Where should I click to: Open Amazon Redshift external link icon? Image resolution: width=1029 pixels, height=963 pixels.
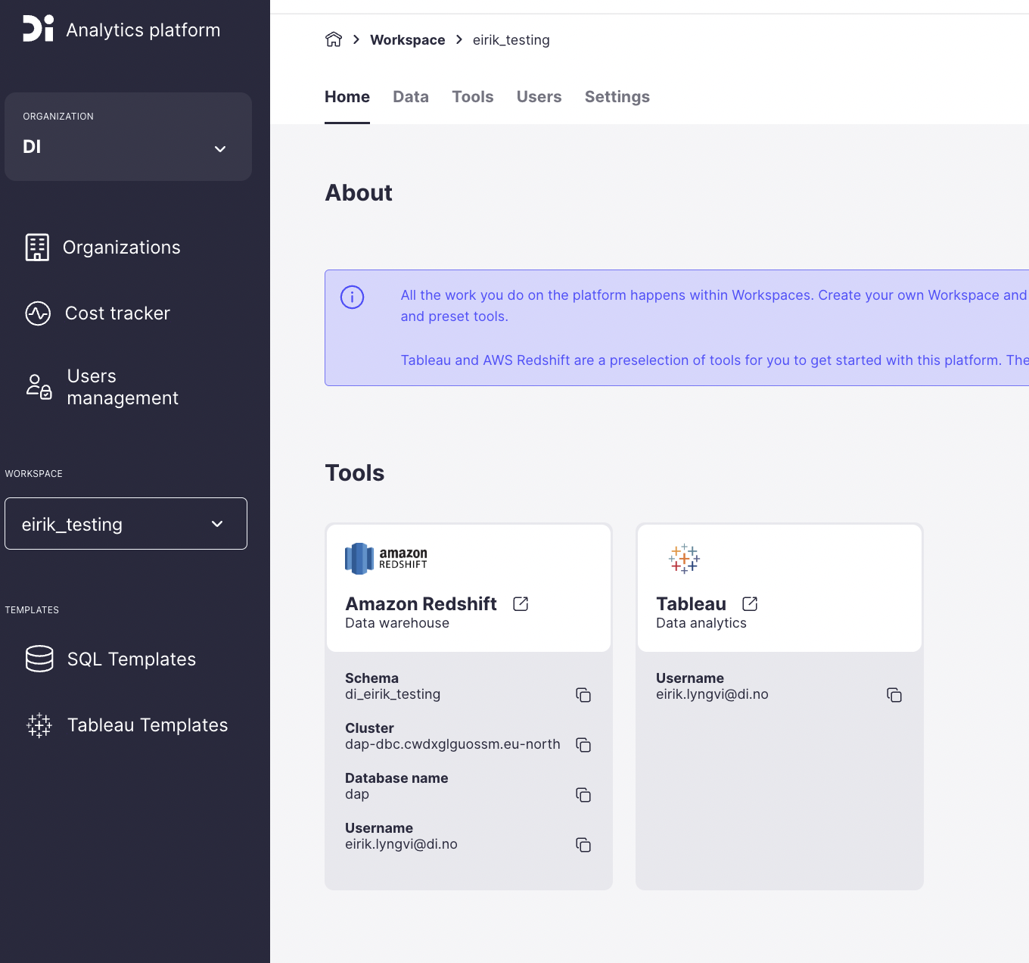pos(521,603)
